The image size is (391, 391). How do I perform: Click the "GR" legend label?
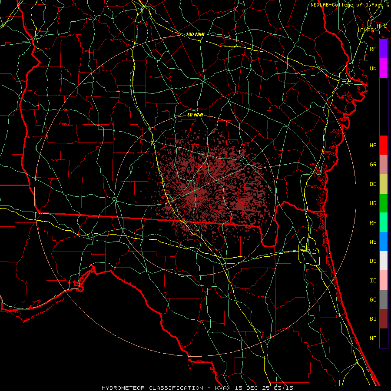(x=373, y=165)
